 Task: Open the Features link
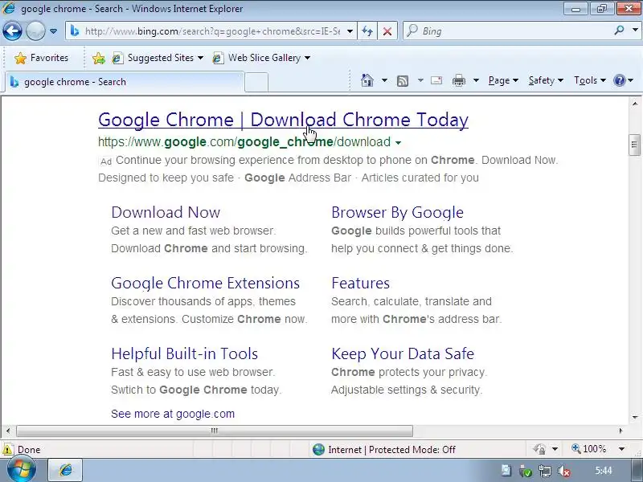[x=360, y=284]
